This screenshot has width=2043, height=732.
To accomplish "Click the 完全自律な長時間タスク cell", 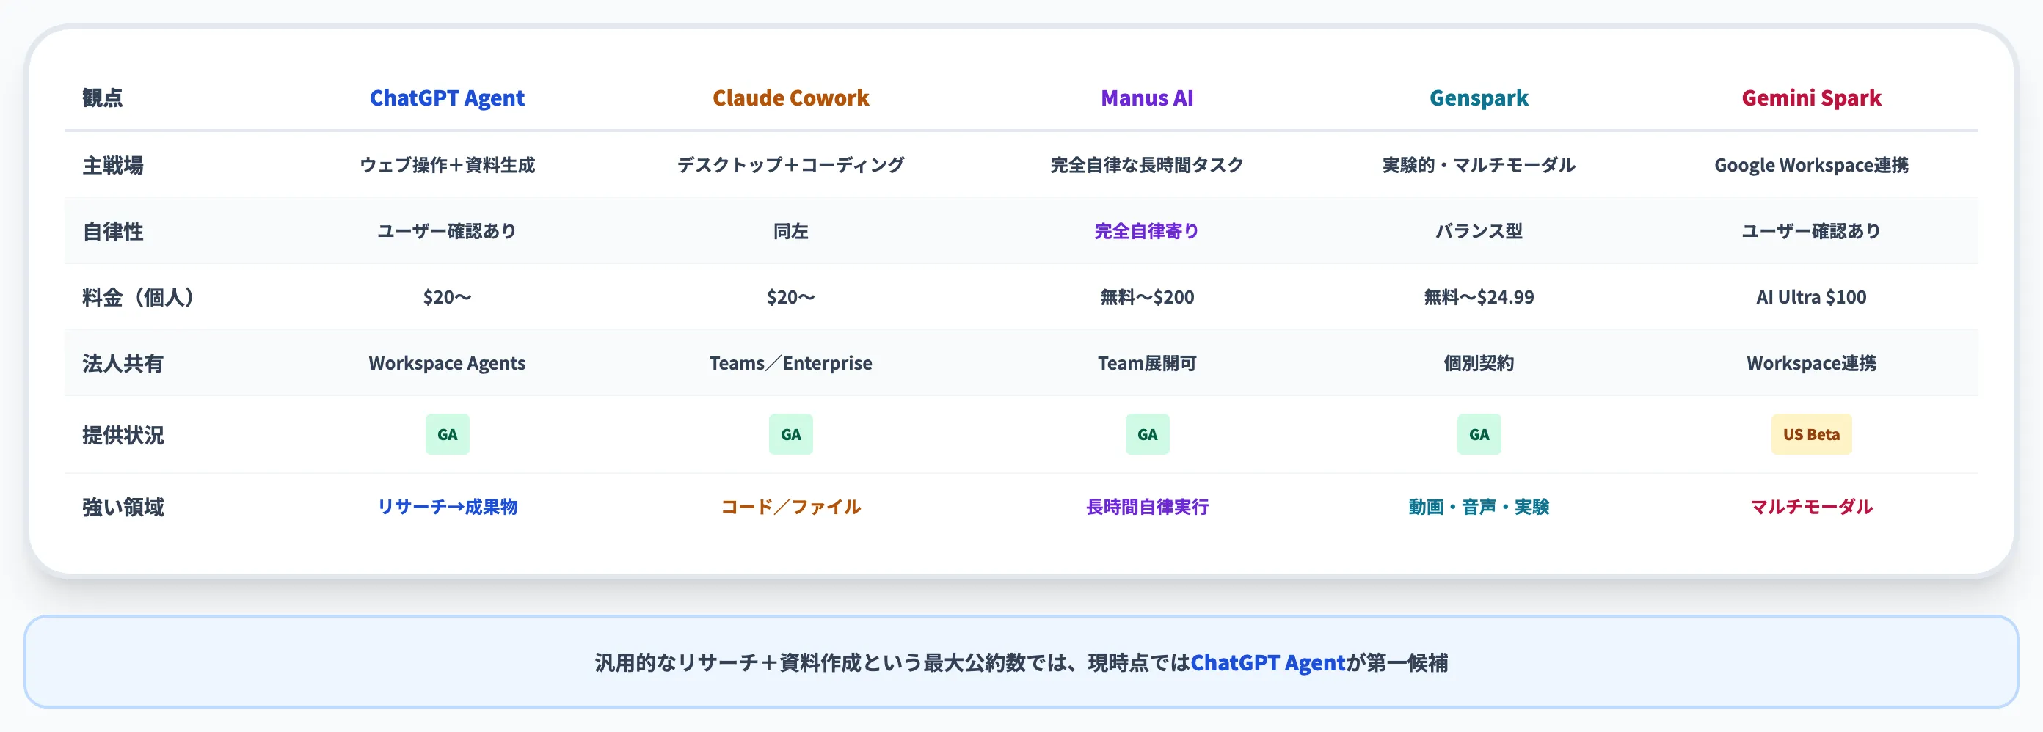I will [1147, 165].
